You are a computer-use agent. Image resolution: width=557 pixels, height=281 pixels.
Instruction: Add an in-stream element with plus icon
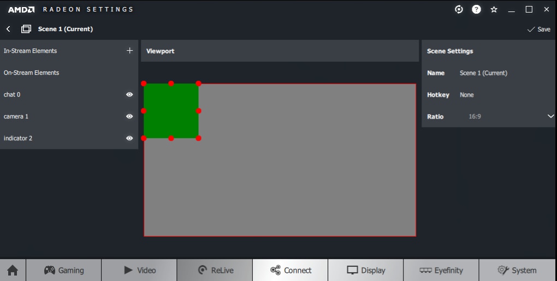click(129, 51)
